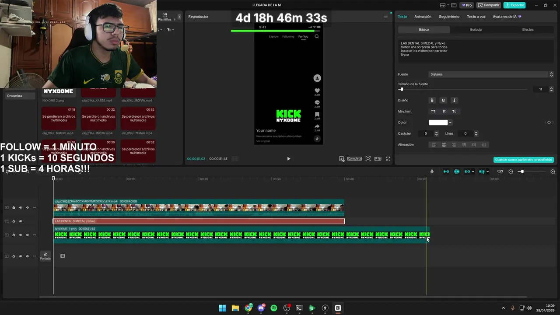Image resolution: width=560 pixels, height=315 pixels.
Task: Select the NYXOME 2.png timeline clip
Action: pyautogui.click(x=241, y=234)
